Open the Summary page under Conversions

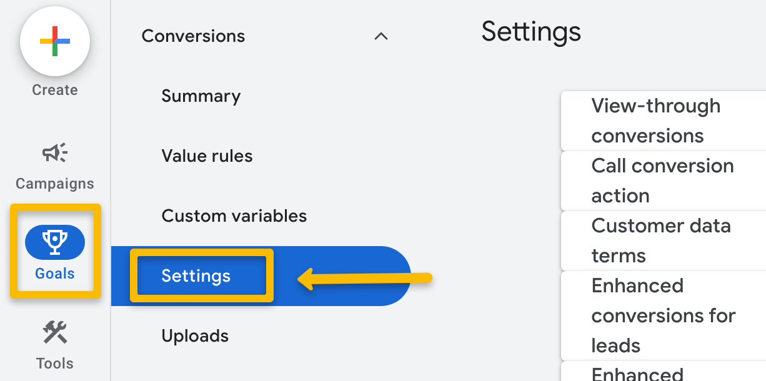pyautogui.click(x=201, y=96)
